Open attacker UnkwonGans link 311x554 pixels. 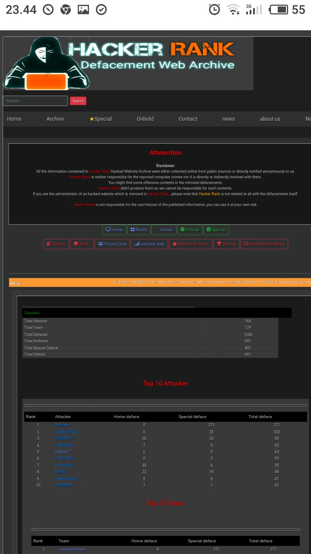pos(66,479)
